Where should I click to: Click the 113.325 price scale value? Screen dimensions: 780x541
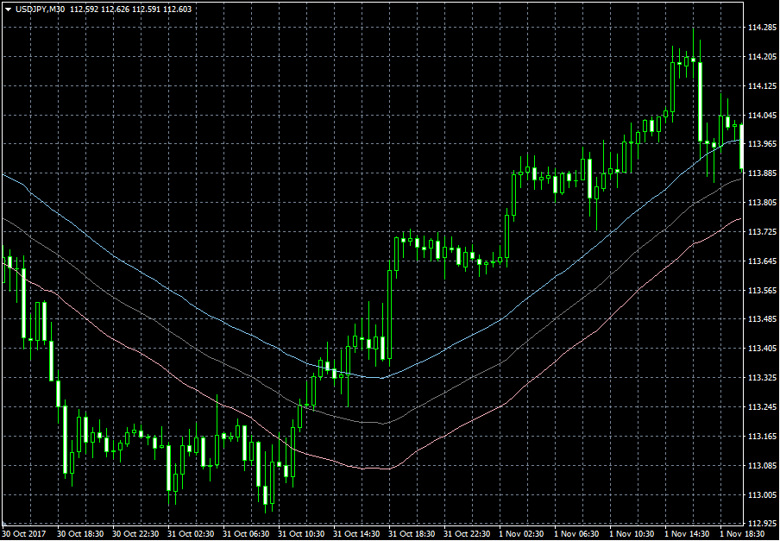click(x=762, y=378)
